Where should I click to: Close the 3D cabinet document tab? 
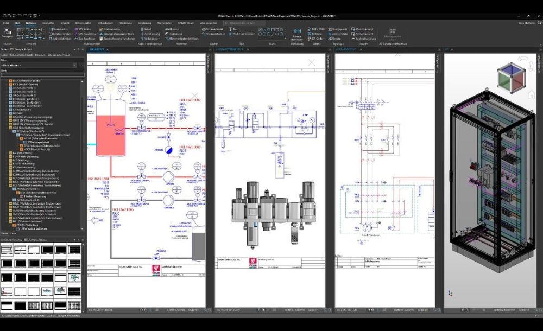tap(452, 49)
